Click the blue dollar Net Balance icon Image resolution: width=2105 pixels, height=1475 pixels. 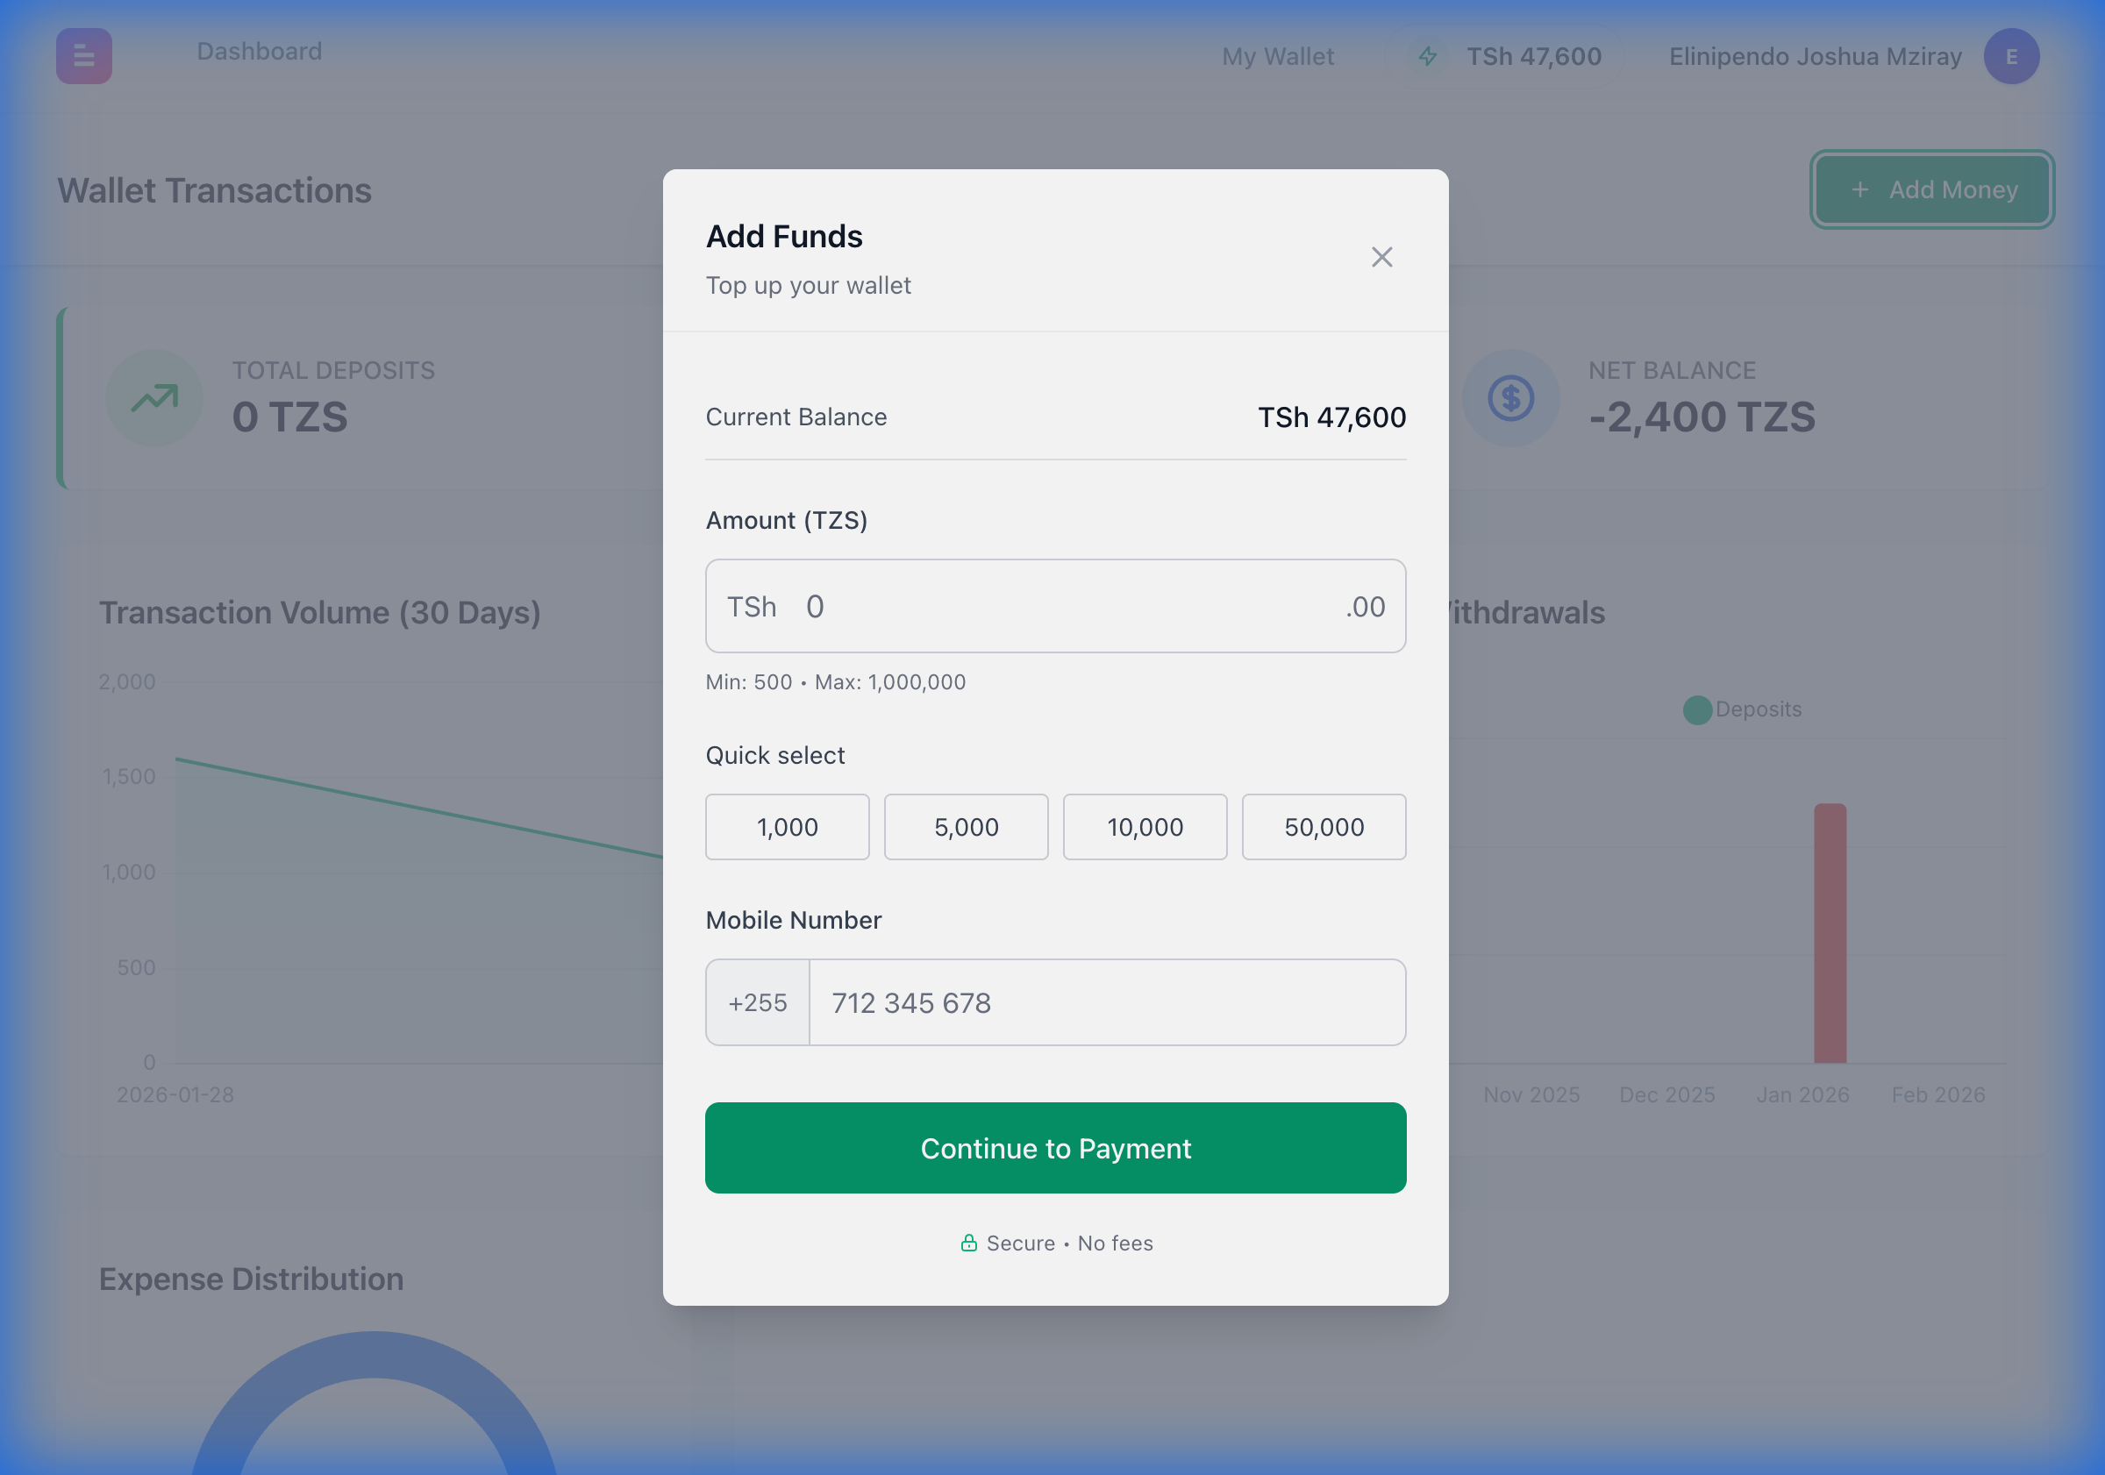[1510, 397]
